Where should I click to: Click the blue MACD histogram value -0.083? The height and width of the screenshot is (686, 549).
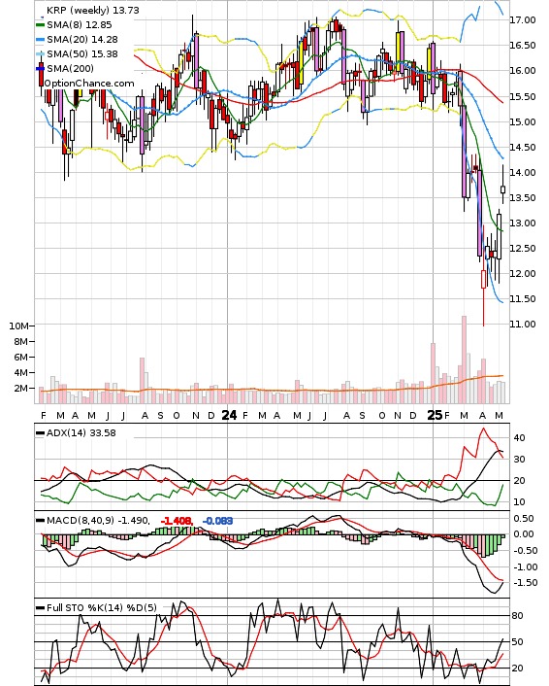[x=217, y=521]
